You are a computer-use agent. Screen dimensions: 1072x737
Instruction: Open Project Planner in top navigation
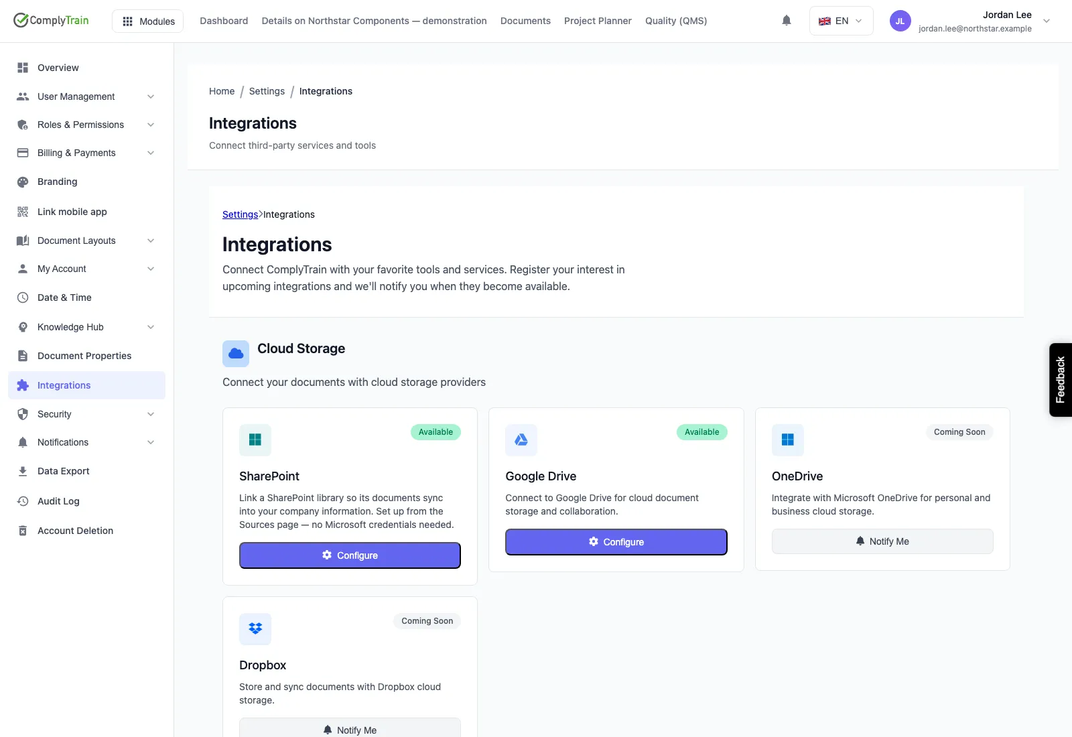598,21
